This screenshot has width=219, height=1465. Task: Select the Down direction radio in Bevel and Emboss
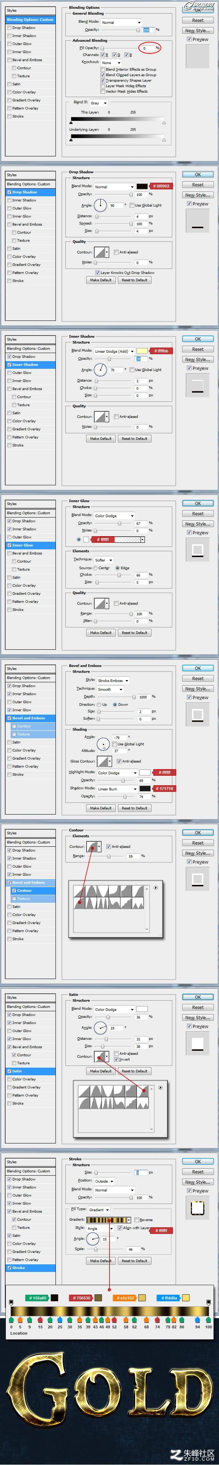tap(116, 704)
